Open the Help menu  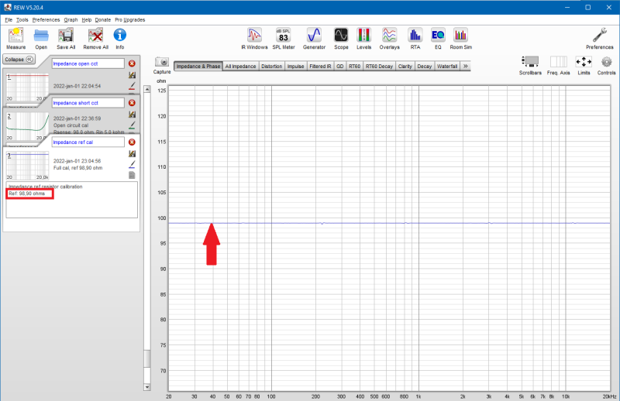click(87, 20)
